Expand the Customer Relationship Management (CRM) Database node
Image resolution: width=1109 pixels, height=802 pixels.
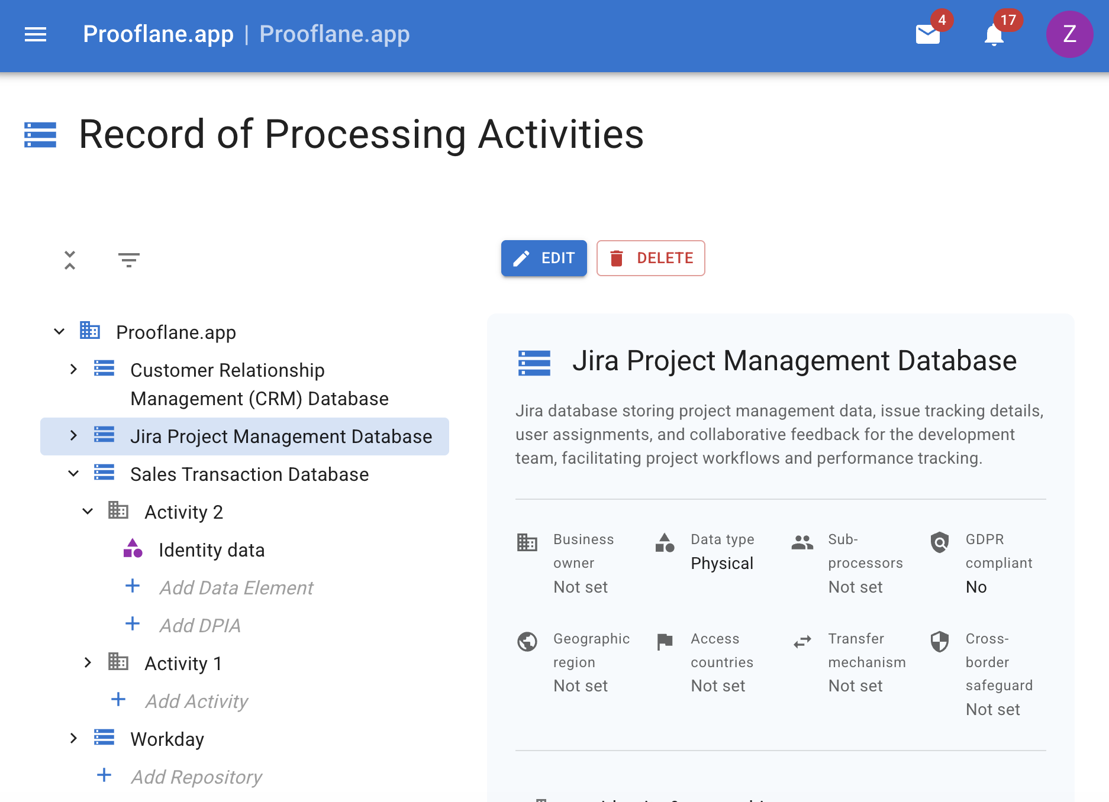[x=73, y=369]
